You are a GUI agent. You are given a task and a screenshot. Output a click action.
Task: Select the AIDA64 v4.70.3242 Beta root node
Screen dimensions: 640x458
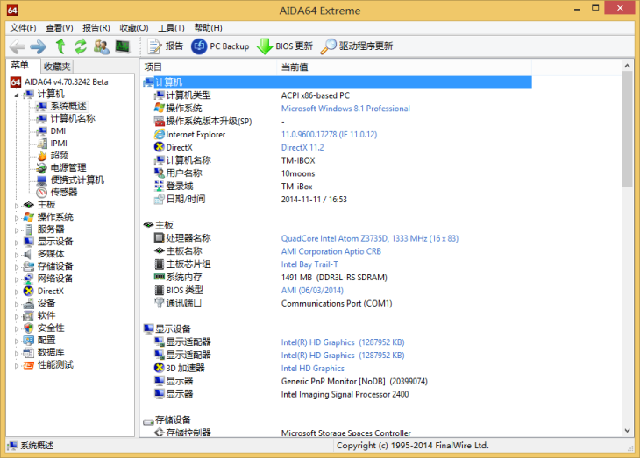click(66, 82)
